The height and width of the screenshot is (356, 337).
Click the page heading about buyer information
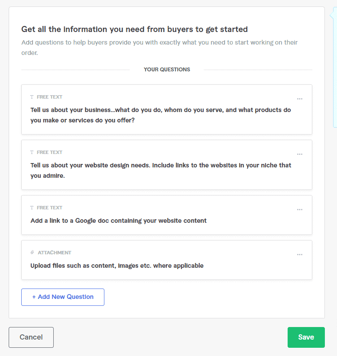click(x=134, y=29)
